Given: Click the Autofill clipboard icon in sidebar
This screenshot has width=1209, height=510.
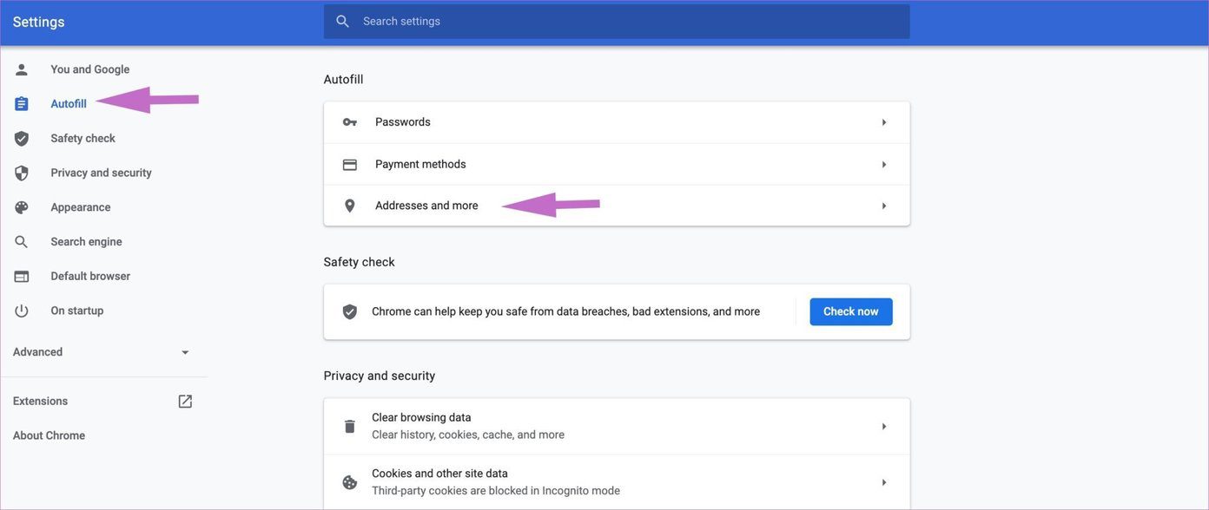Looking at the screenshot, I should point(22,104).
